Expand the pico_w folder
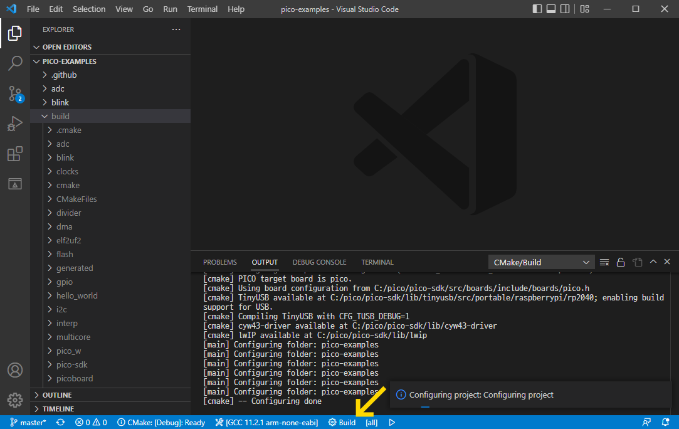 [110, 351]
